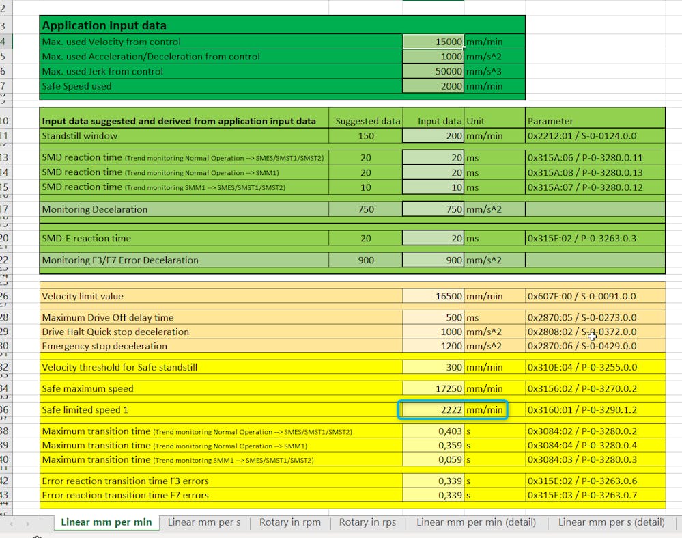The height and width of the screenshot is (538, 682).
Task: Open the Rotary in rpm sheet tab
Action: 289,522
